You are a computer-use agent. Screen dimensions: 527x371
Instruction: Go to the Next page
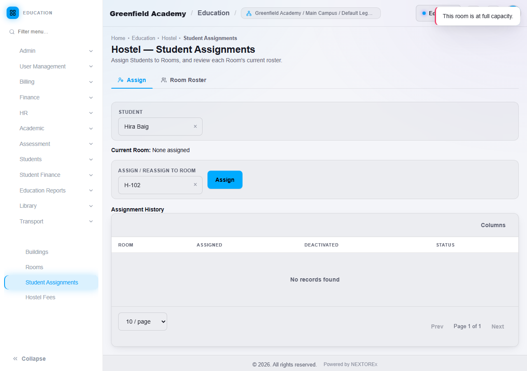(498, 326)
